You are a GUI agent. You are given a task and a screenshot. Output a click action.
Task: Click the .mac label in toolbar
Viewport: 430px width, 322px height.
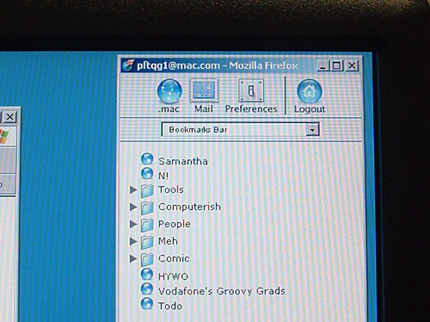(x=169, y=109)
